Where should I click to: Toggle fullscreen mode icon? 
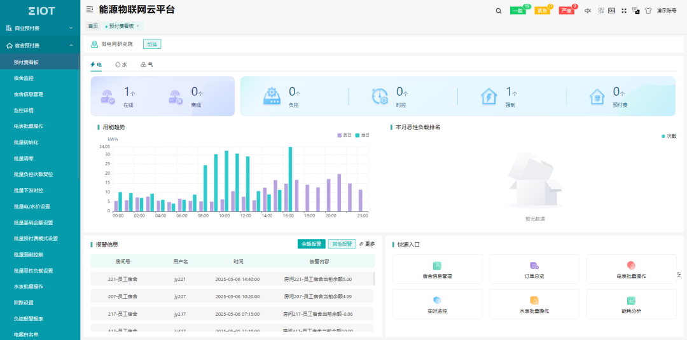(x=624, y=11)
